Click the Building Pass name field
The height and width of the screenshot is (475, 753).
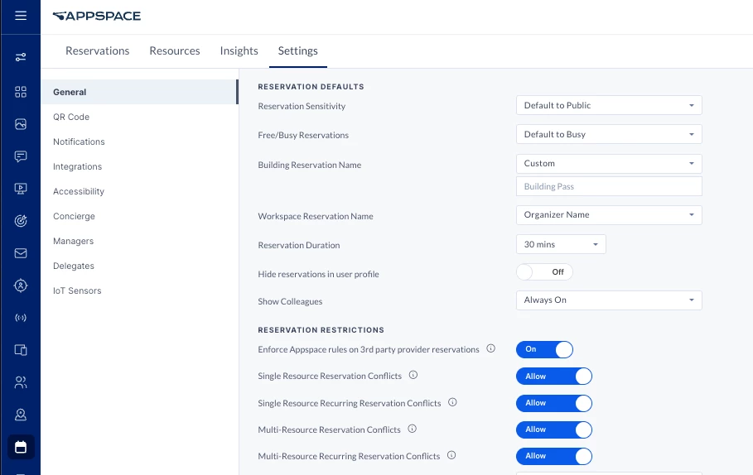(609, 186)
